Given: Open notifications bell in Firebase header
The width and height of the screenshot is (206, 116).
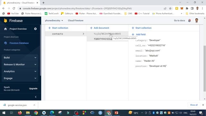Looking at the screenshot, I should tap(190, 21).
